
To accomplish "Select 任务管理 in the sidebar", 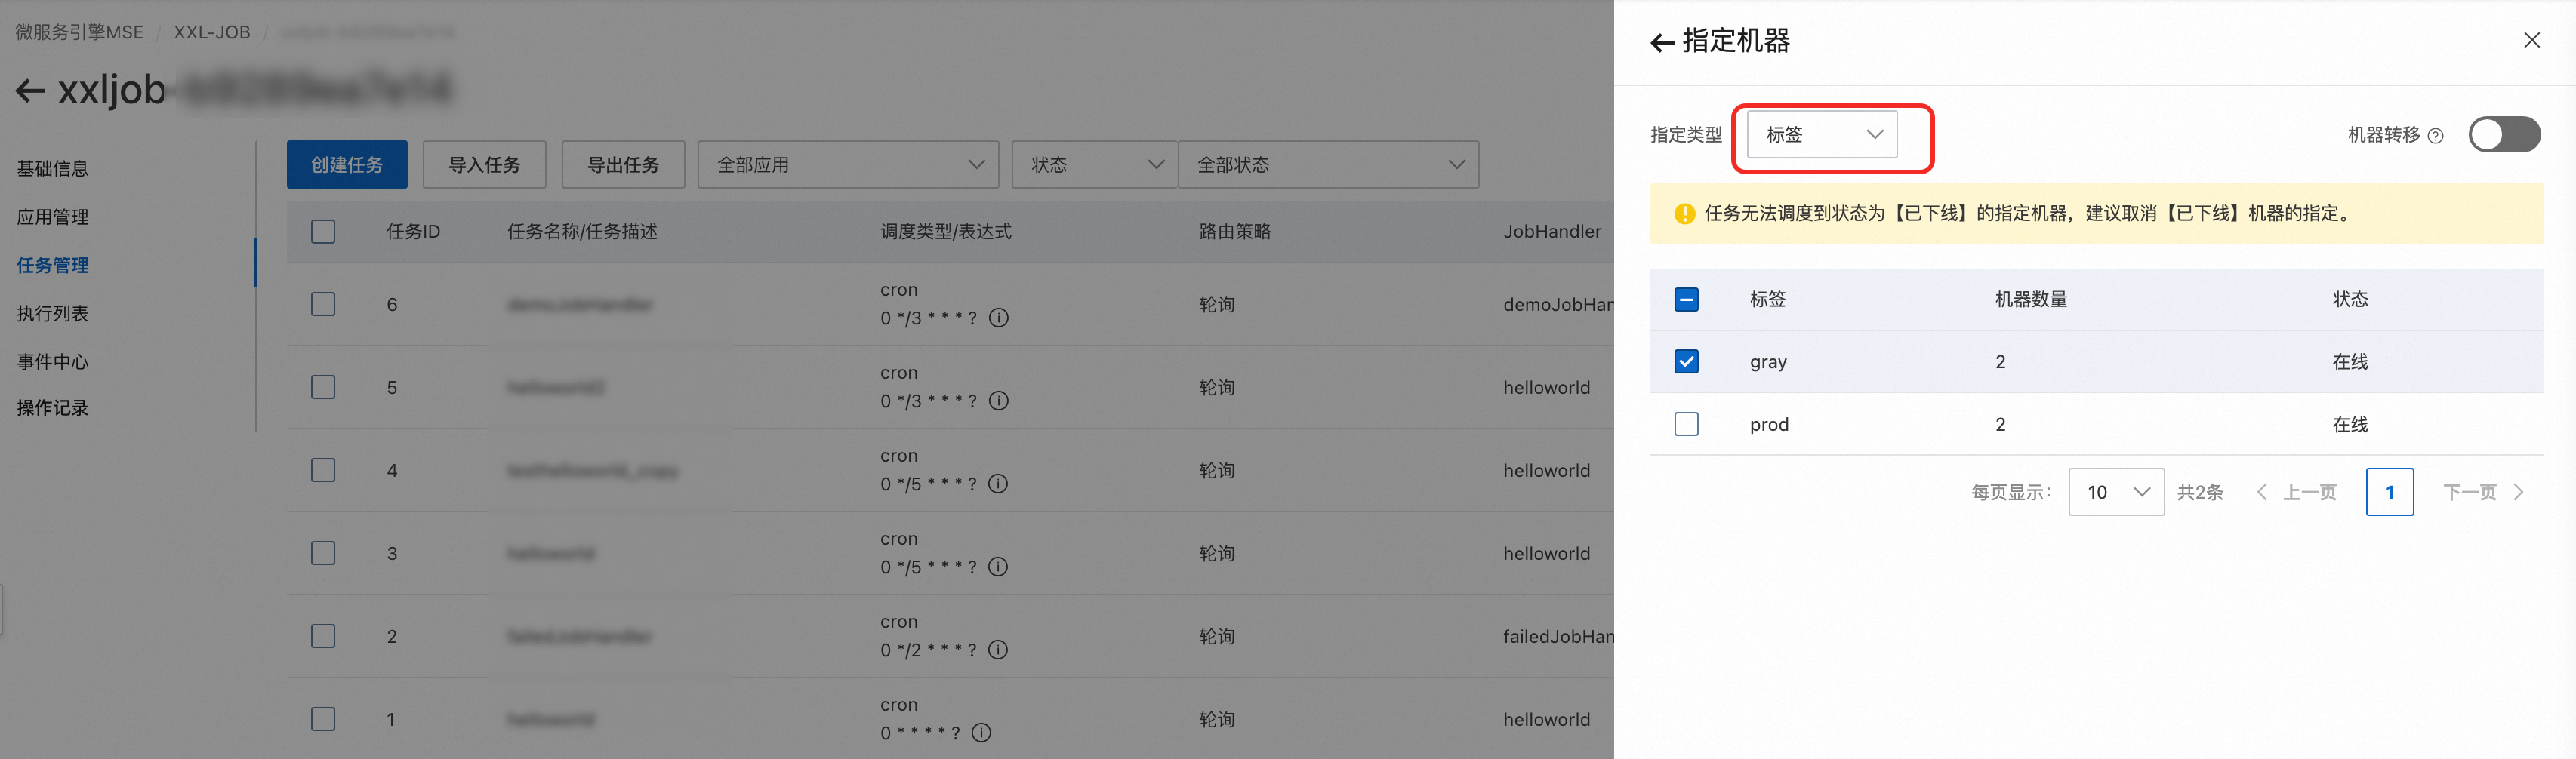I will 52,265.
